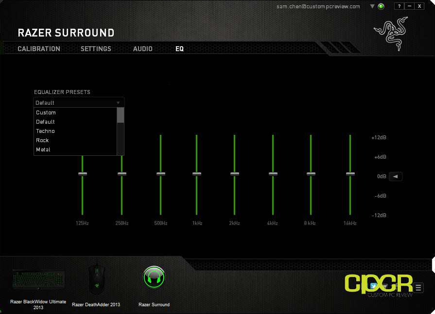The width and height of the screenshot is (435, 314).
Task: Click the Twitter bird icon
Action: (x=373, y=286)
